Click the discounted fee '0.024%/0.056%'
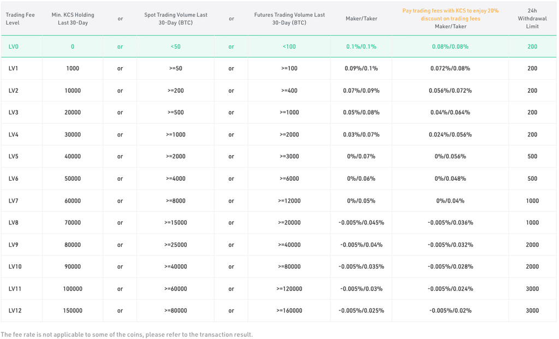Image resolution: width=559 pixels, height=339 pixels. point(450,135)
